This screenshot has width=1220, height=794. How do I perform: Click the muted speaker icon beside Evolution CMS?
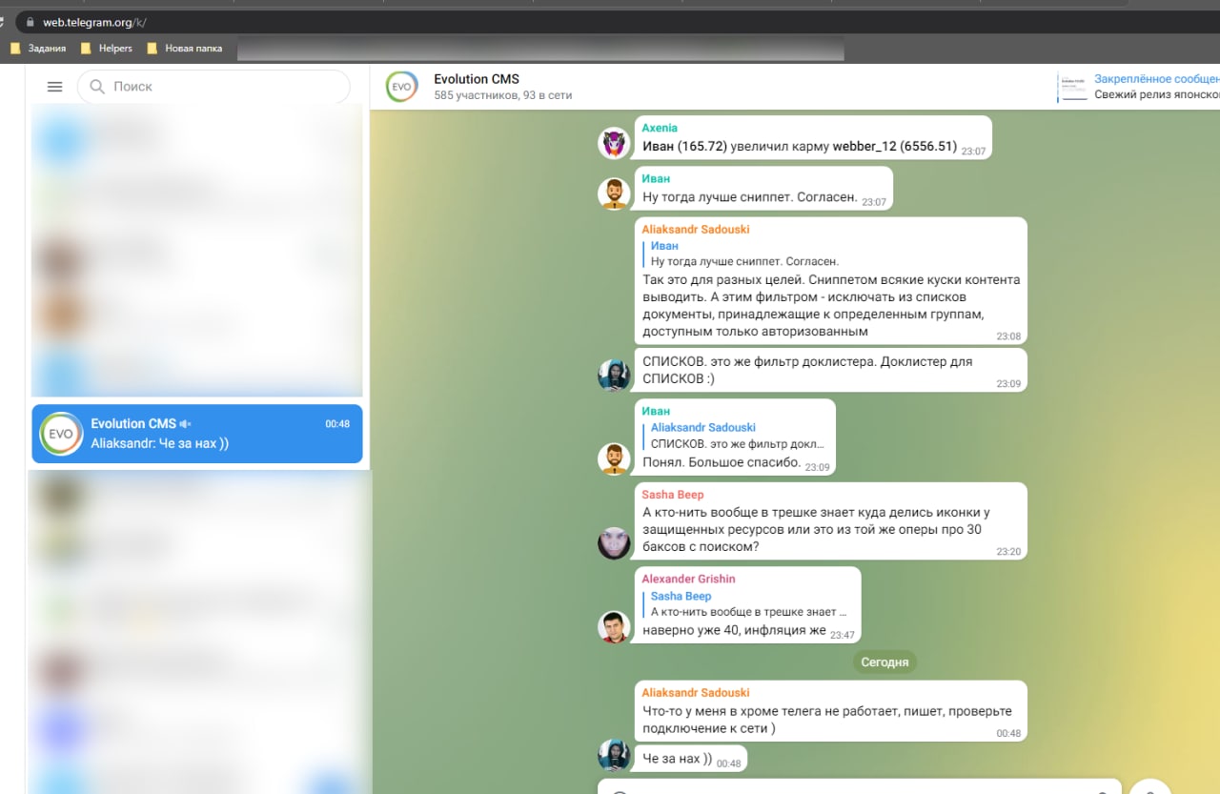point(186,424)
